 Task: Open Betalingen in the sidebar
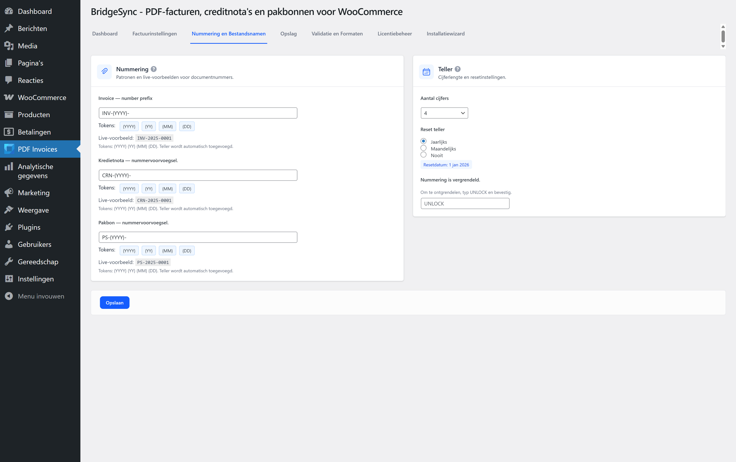pos(34,132)
